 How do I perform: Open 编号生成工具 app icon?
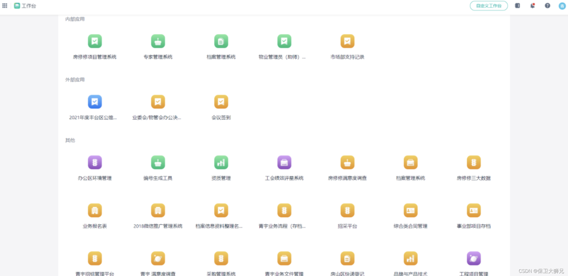click(158, 162)
